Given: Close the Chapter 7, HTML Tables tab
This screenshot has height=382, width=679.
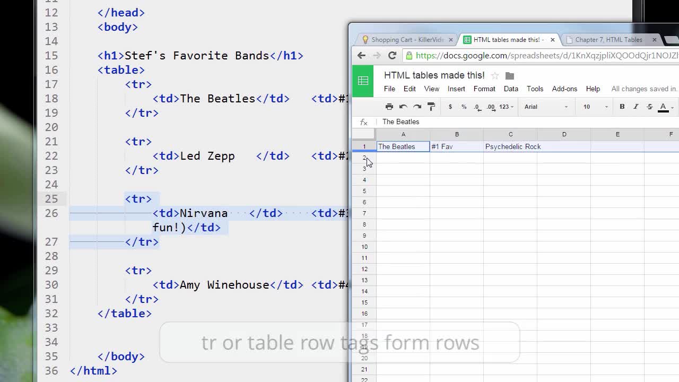Looking at the screenshot, I should (x=654, y=40).
